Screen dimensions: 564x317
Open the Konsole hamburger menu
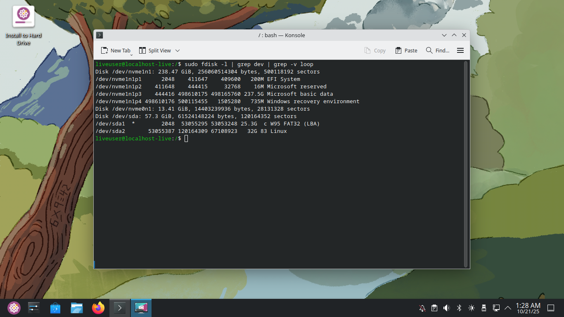tap(460, 50)
